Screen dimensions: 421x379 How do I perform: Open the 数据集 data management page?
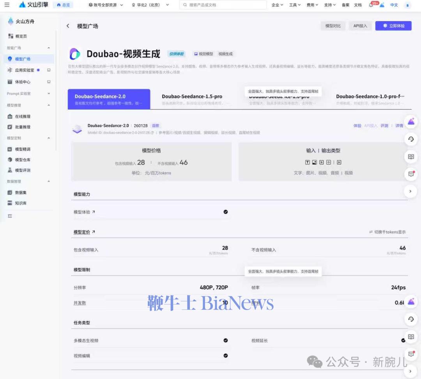[23, 192]
